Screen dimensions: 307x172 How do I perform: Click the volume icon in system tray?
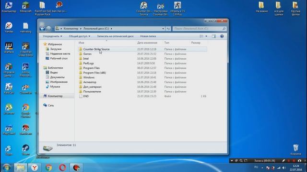click(284, 168)
